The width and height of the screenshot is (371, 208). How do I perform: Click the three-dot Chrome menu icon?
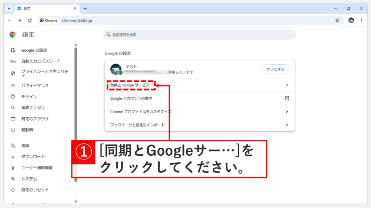click(x=362, y=21)
